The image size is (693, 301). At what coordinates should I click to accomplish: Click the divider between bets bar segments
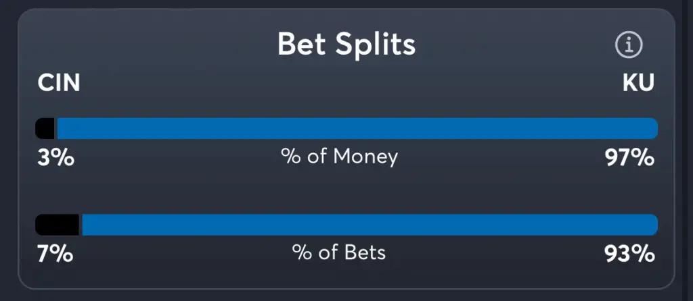pos(81,225)
